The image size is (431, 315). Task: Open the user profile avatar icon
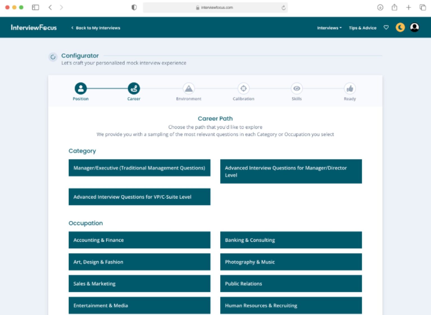pos(414,27)
